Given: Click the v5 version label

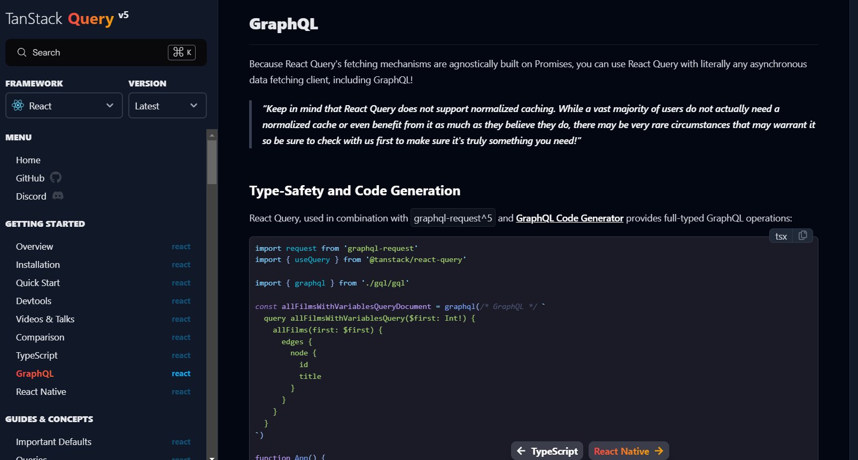Looking at the screenshot, I should pos(123,15).
